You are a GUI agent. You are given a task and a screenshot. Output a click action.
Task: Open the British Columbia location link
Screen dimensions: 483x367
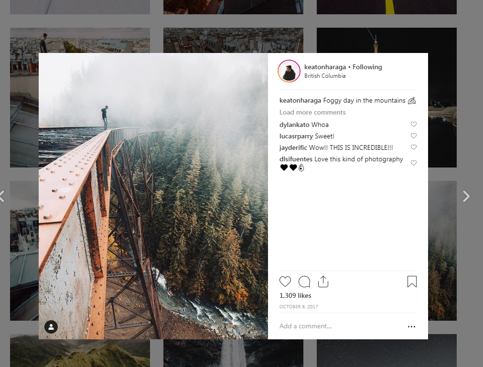coord(325,76)
